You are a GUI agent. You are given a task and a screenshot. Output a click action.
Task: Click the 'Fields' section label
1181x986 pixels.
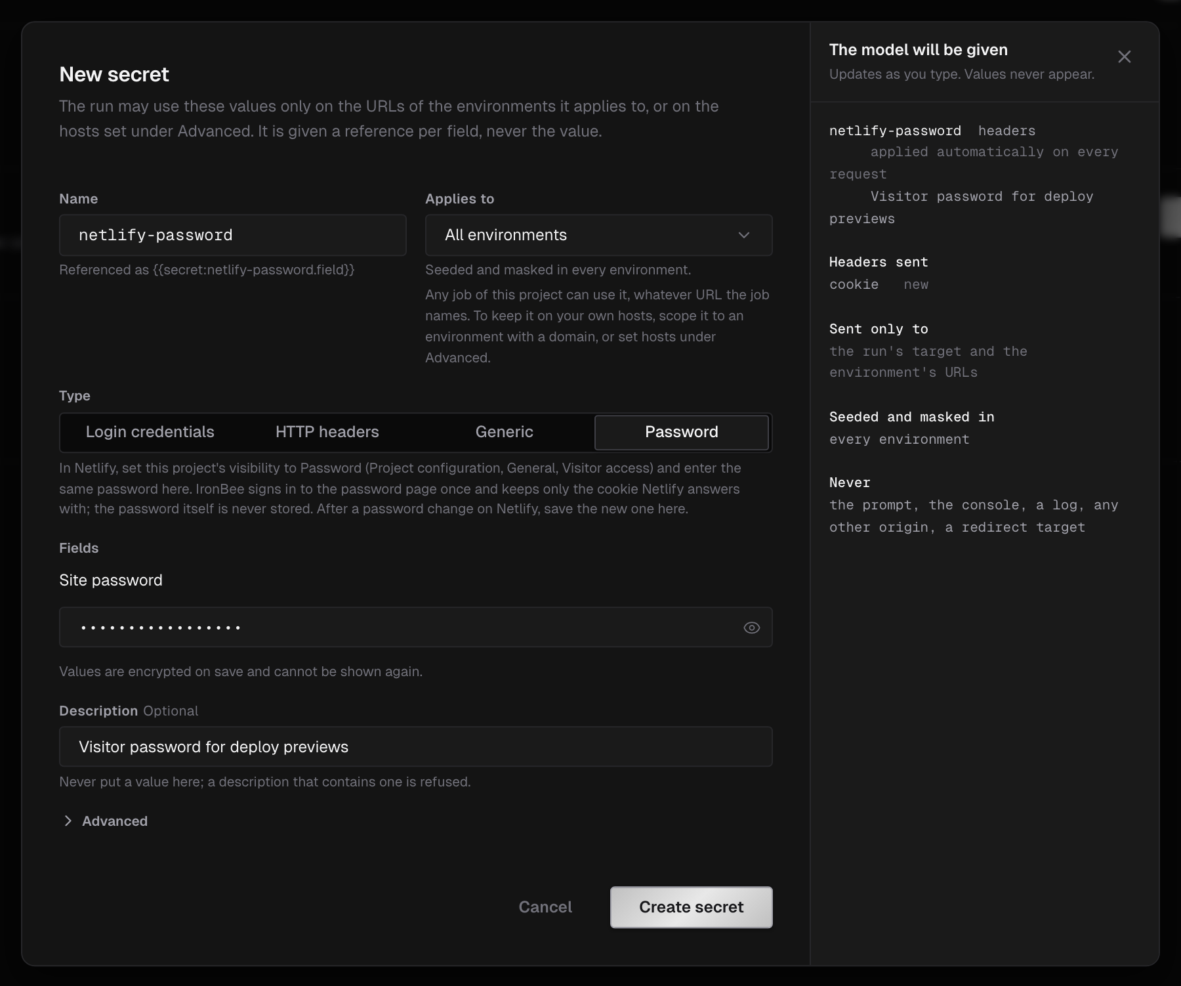[x=79, y=548]
